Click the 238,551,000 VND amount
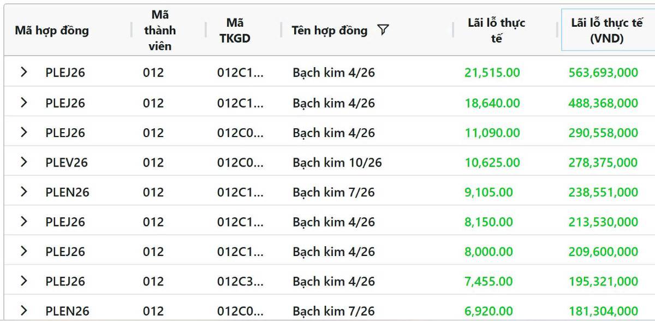This screenshot has height=321, width=655. 603,192
